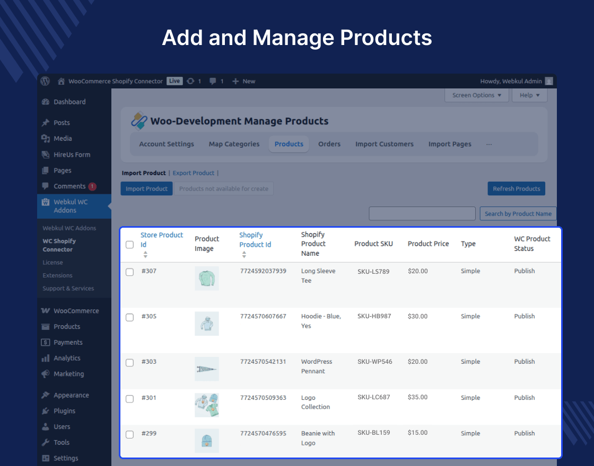
Task: Click the Products archive icon in the sidebar
Action: (46, 326)
